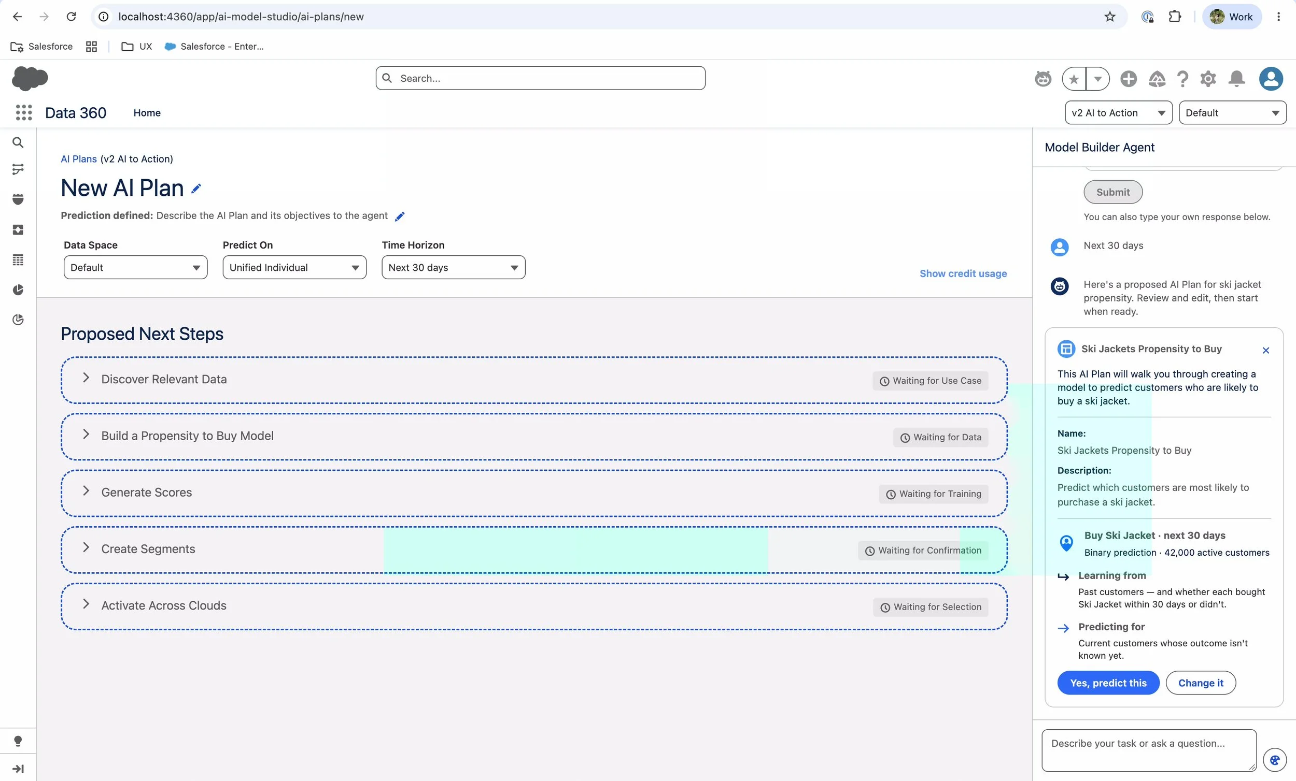1296x781 pixels.
Task: Close the Ski Jackets Propensity card
Action: click(x=1266, y=351)
